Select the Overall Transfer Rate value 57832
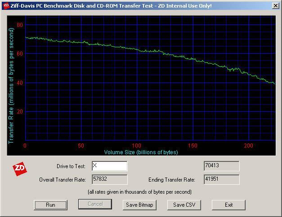Viewport: 282px width, 217px height. coord(110,179)
